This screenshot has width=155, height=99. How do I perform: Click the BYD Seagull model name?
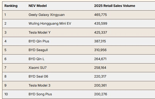(38, 50)
